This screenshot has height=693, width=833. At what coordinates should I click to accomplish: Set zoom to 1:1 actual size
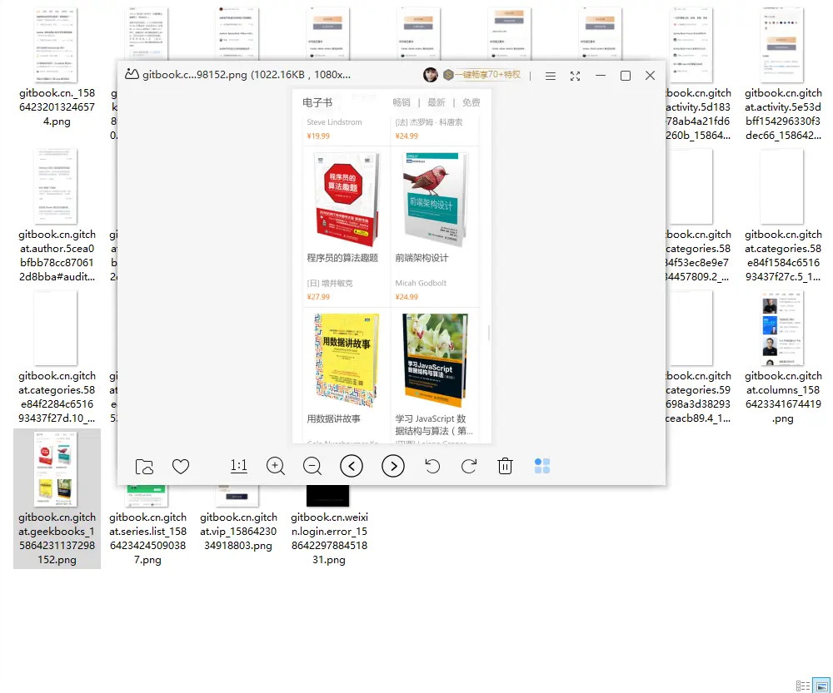[x=238, y=467]
